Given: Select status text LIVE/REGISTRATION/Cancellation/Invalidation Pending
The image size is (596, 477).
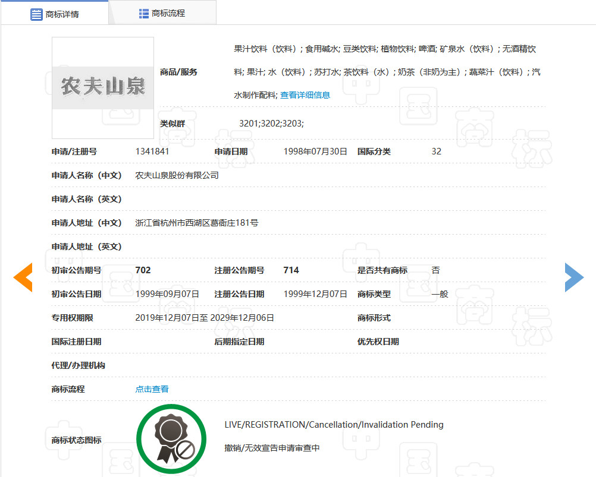Looking at the screenshot, I should click(334, 425).
